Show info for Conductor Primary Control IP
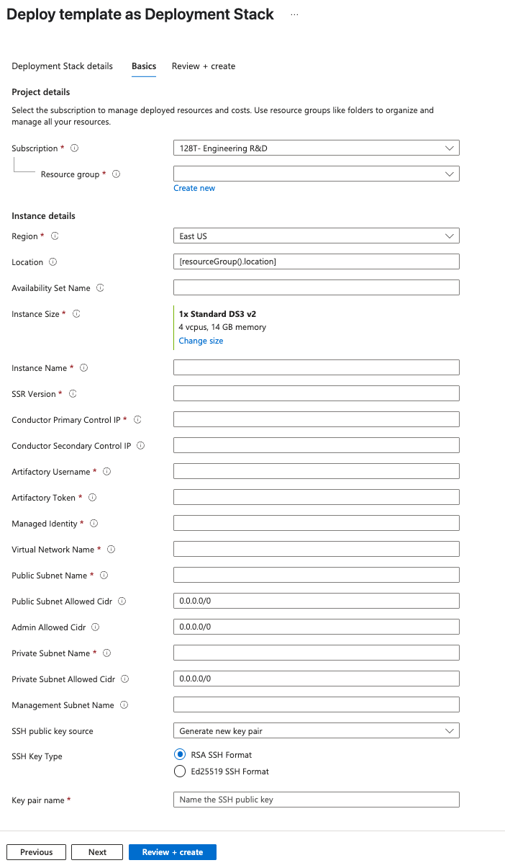Screen dimensions: 505x868 point(137,419)
